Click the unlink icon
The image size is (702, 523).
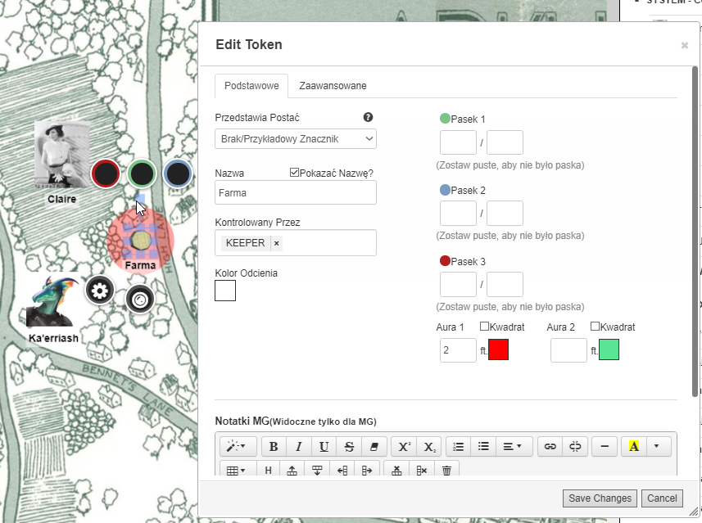point(575,447)
